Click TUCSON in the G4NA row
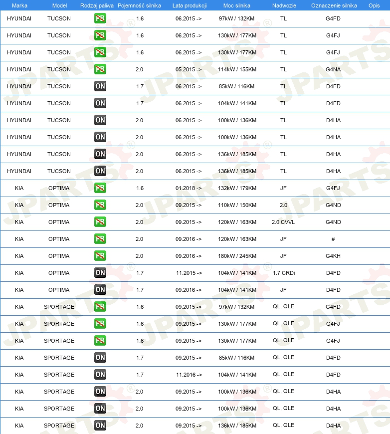Screen dimensions: 390x434 pyautogui.click(x=59, y=69)
